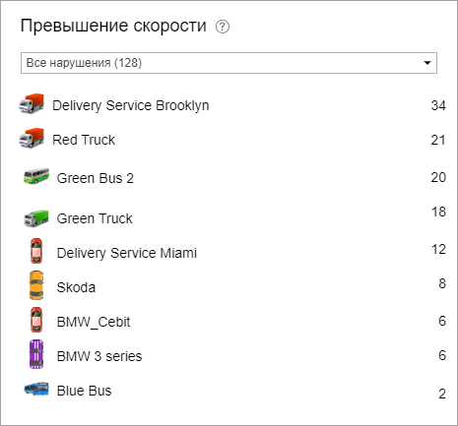Click the 'Превышение скорости' panel title
The height and width of the screenshot is (426, 458).
113,26
